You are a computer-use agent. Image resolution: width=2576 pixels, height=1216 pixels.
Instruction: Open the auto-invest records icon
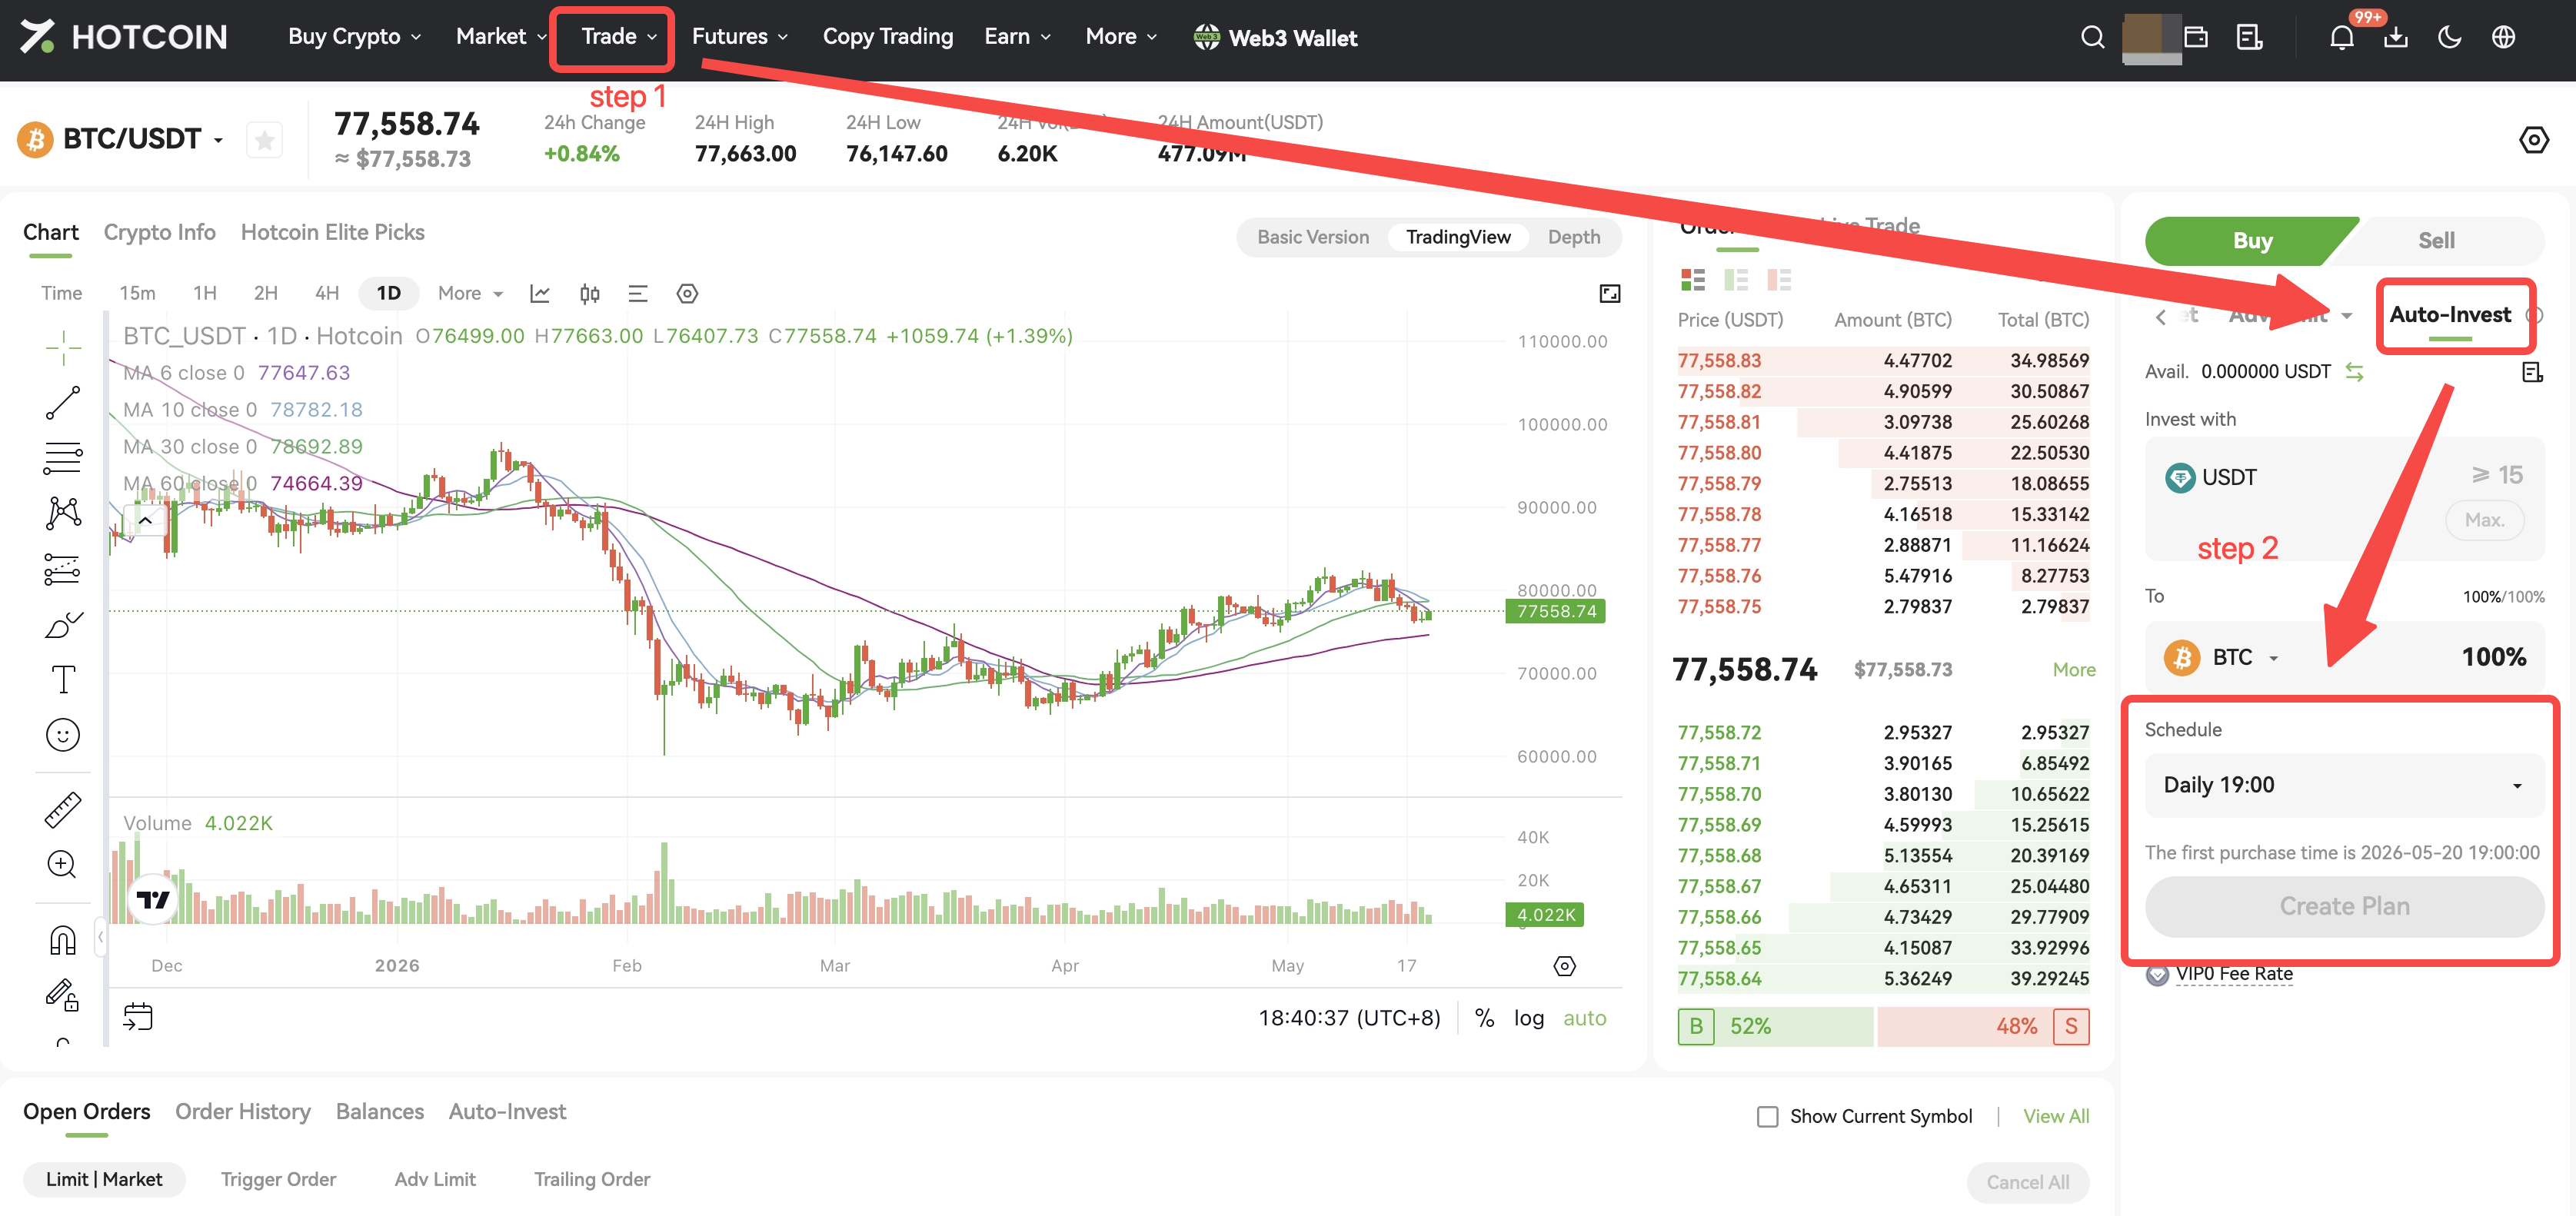point(2532,372)
